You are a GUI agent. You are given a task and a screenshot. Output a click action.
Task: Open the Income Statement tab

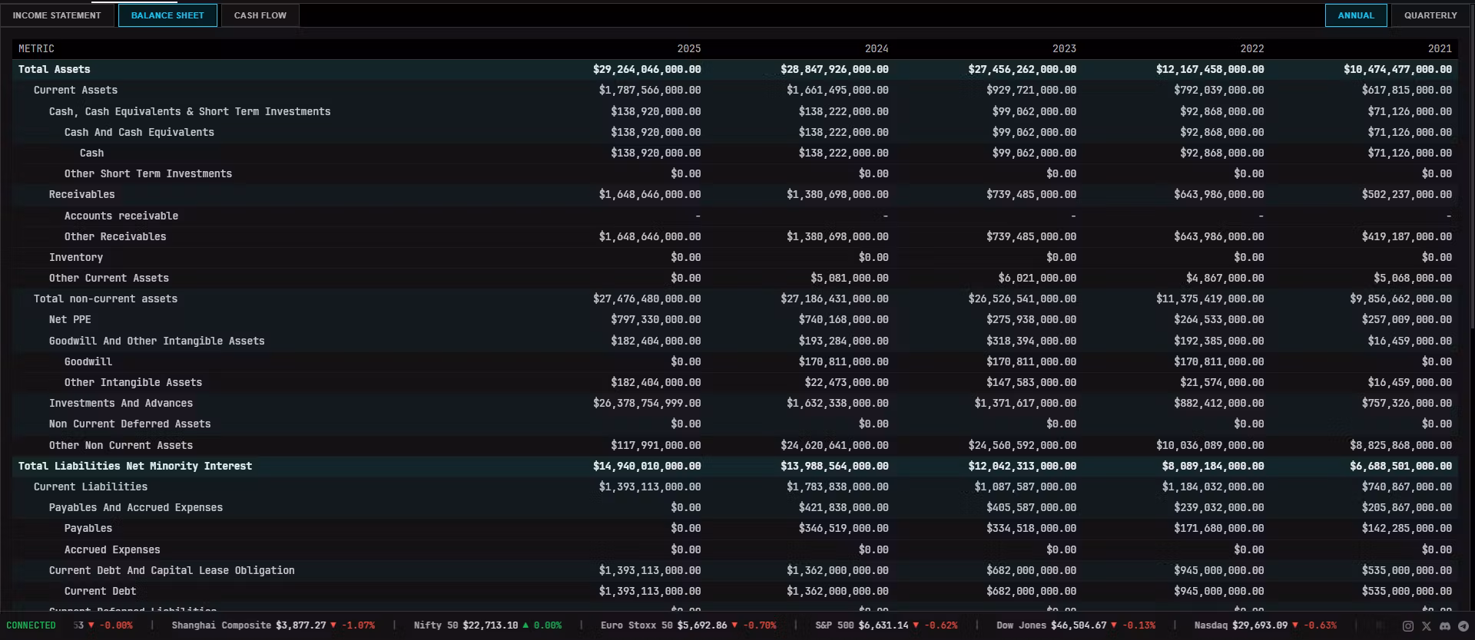pos(57,15)
